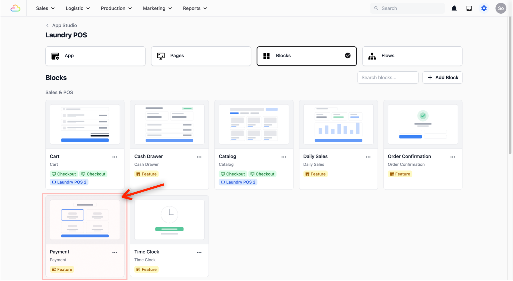Viewport: 513px width, 281px height.
Task: Open the Cash Drawer block thumbnail
Action: coord(169,124)
